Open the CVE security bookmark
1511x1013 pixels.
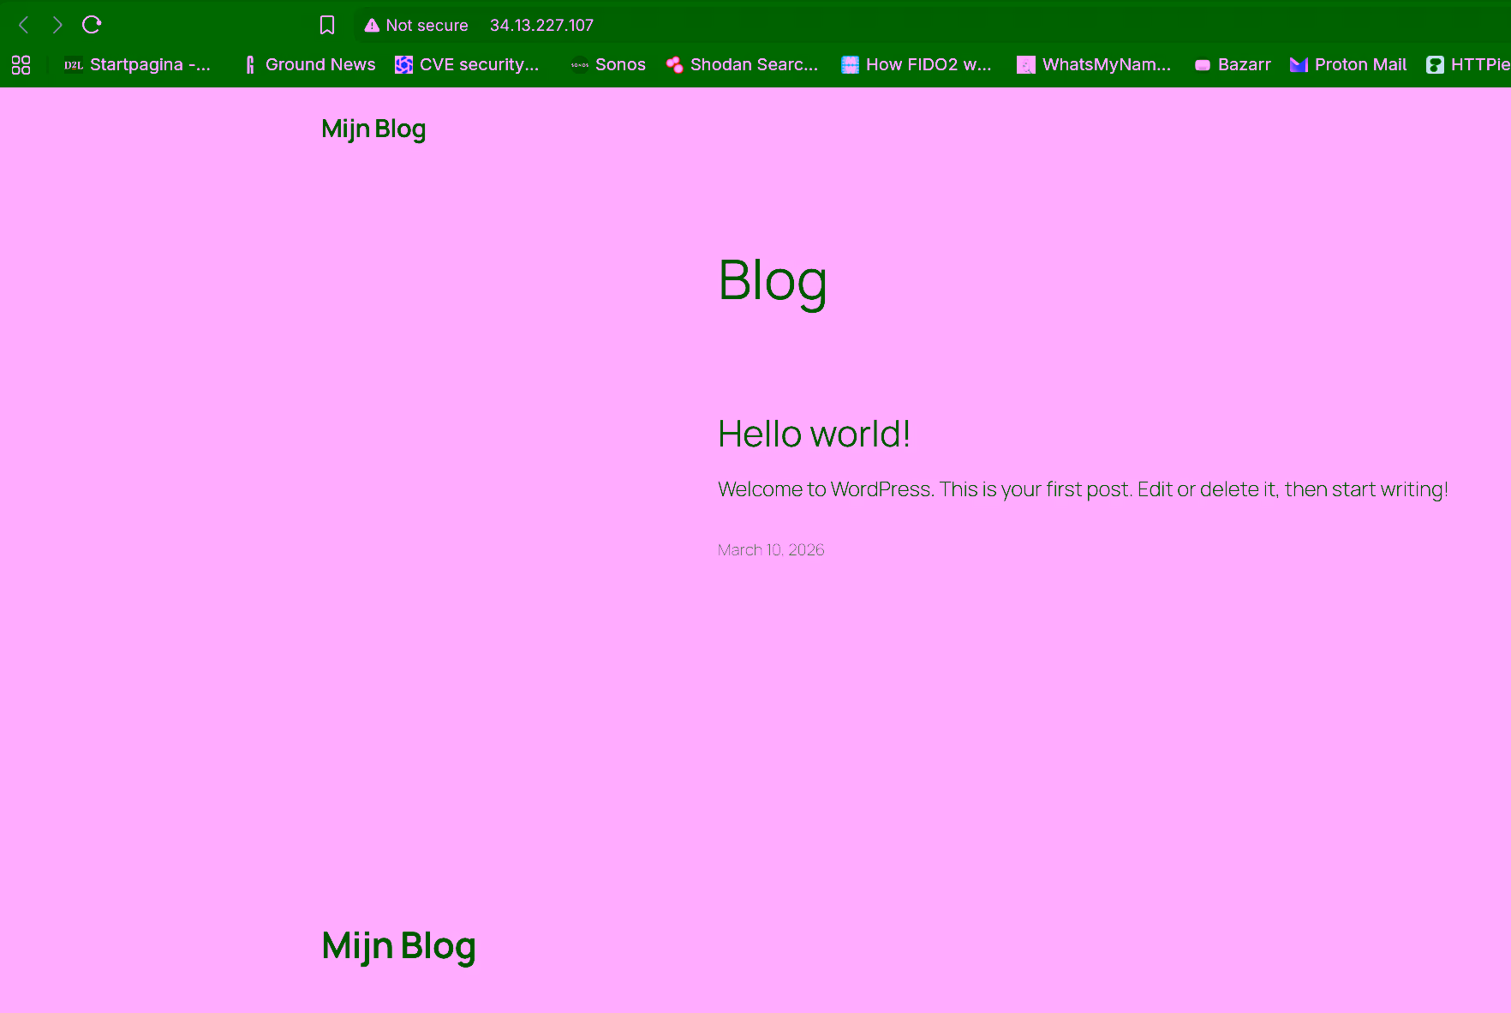pos(467,64)
